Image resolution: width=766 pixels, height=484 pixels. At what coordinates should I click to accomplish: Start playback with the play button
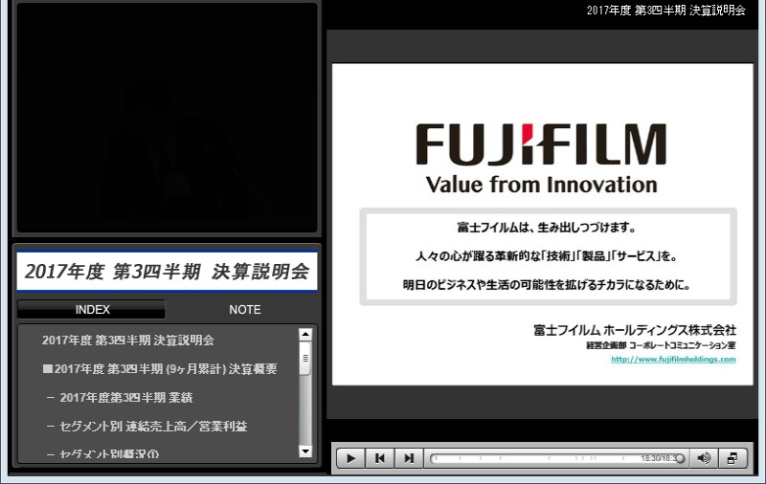click(350, 458)
